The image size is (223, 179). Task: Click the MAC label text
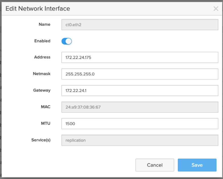(45, 107)
